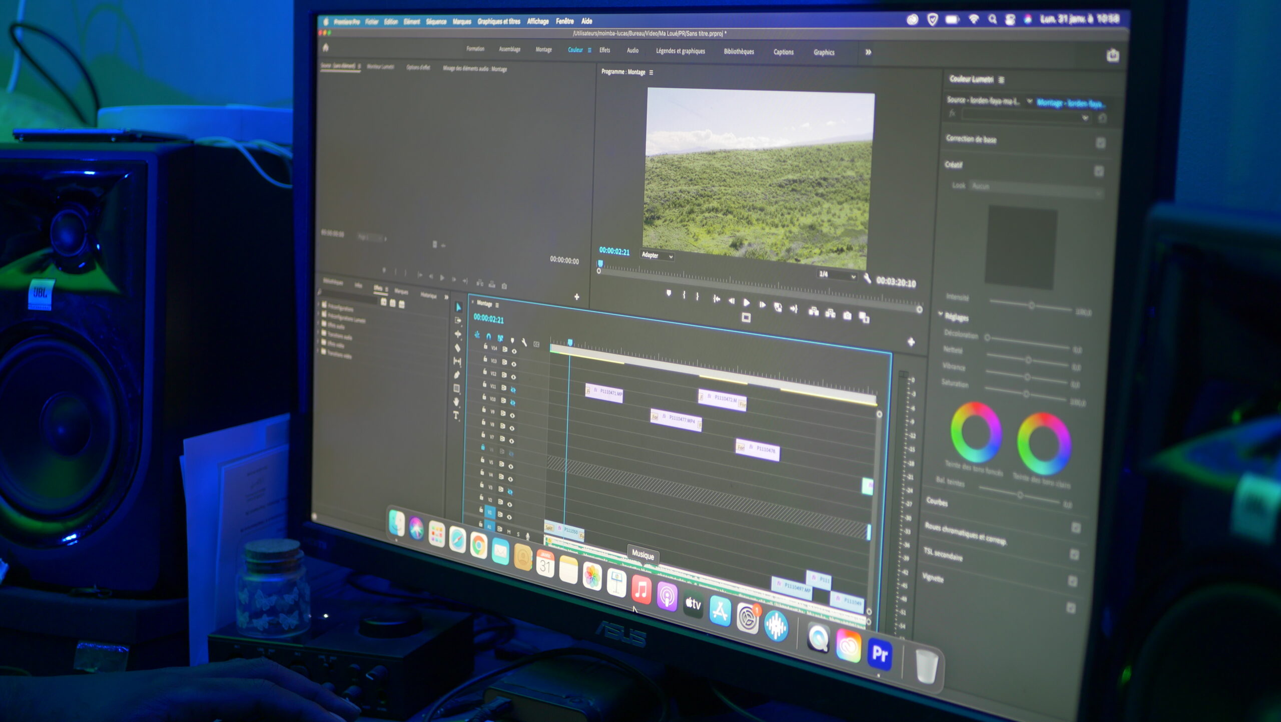Collapse the Réglages section

[941, 314]
